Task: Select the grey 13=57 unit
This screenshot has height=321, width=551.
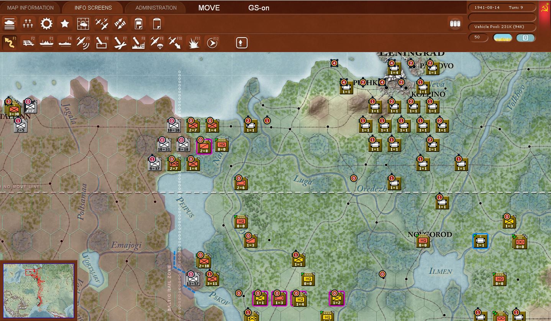Action: [193, 279]
